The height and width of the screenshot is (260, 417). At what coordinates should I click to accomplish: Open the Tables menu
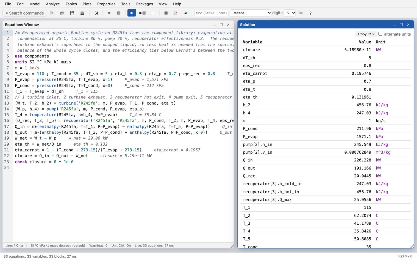pos(71,4)
